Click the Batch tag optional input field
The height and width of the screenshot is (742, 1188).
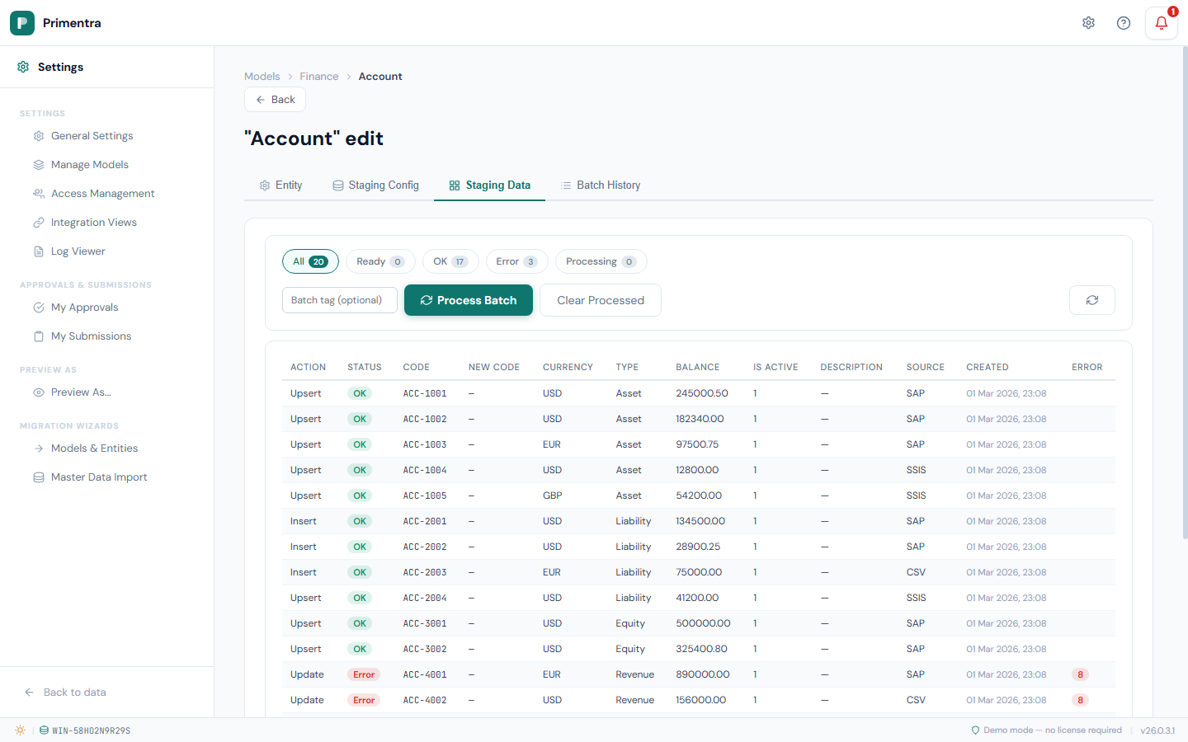tap(339, 300)
